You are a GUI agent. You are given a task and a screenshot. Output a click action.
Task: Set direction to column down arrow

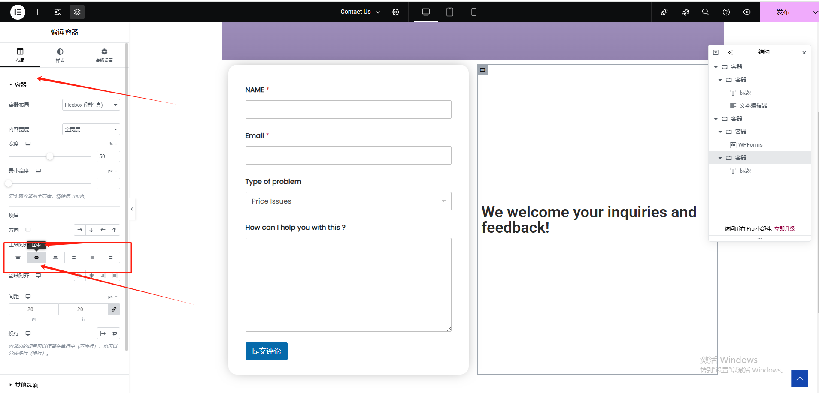[91, 230]
